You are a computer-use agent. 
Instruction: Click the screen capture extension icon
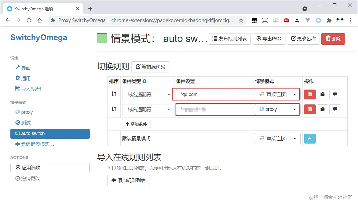tap(265, 20)
